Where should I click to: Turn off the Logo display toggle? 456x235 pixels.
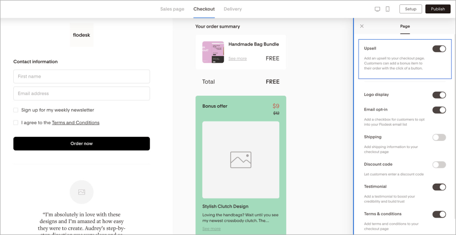click(x=439, y=95)
